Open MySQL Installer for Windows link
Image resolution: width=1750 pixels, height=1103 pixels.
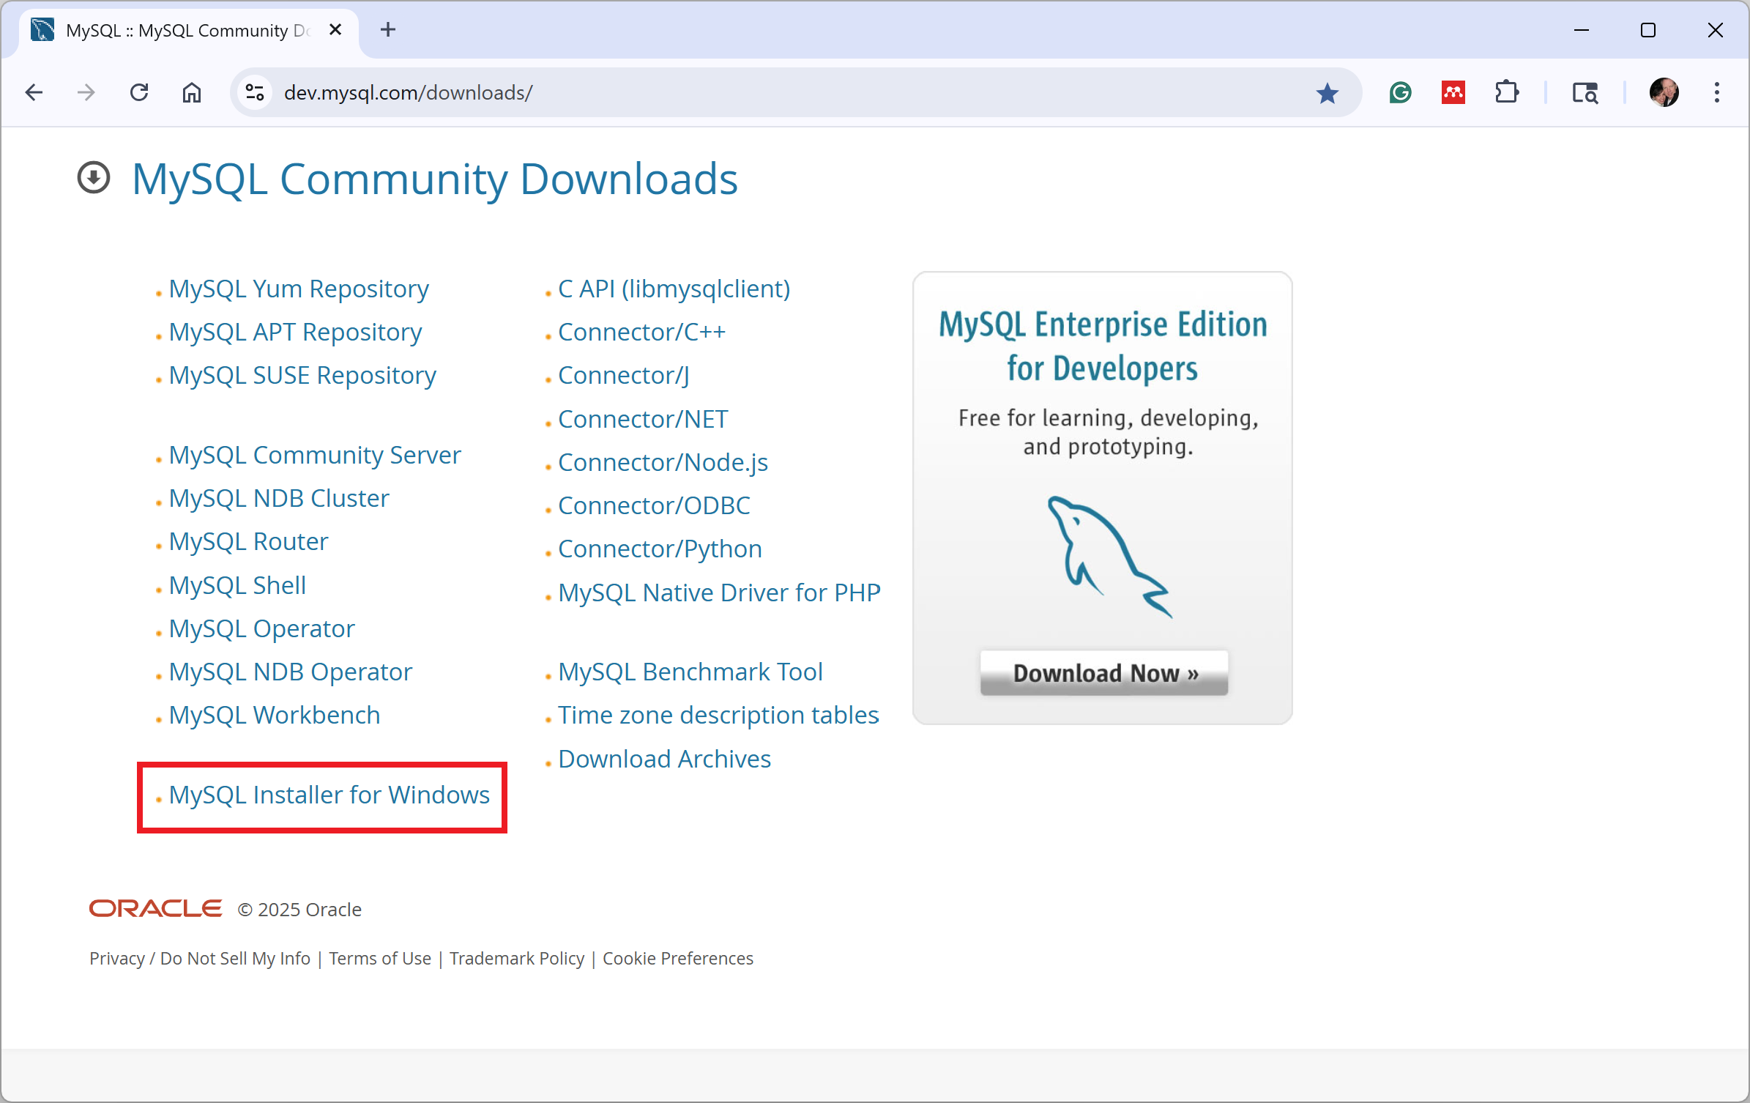click(329, 795)
